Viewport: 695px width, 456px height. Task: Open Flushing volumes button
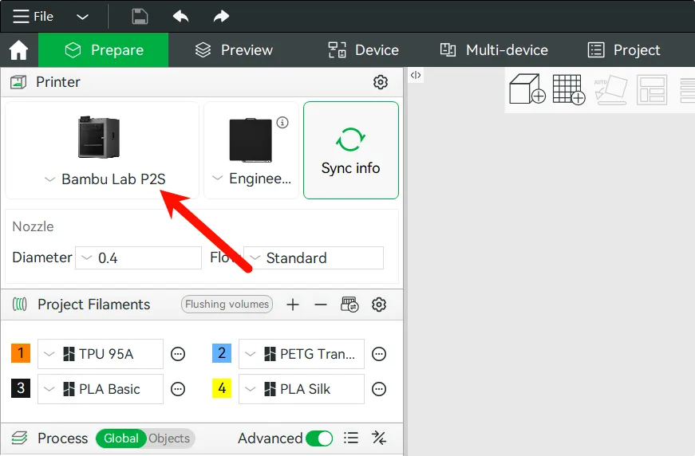(227, 305)
